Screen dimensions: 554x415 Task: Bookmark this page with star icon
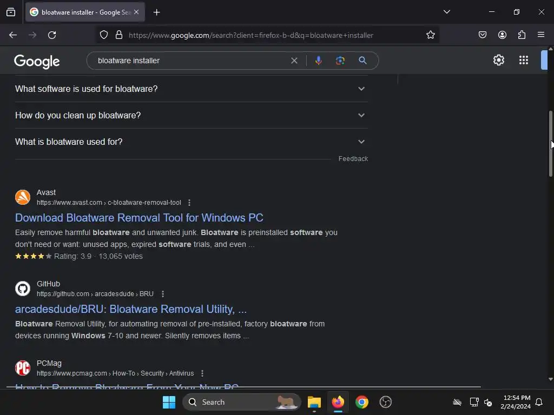coord(430,35)
